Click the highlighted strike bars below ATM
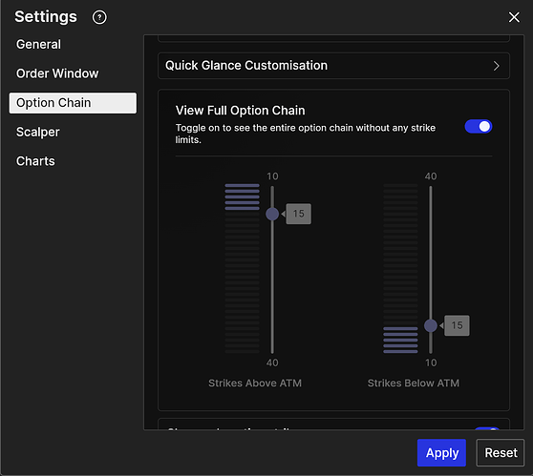This screenshot has height=476, width=533. (x=400, y=340)
